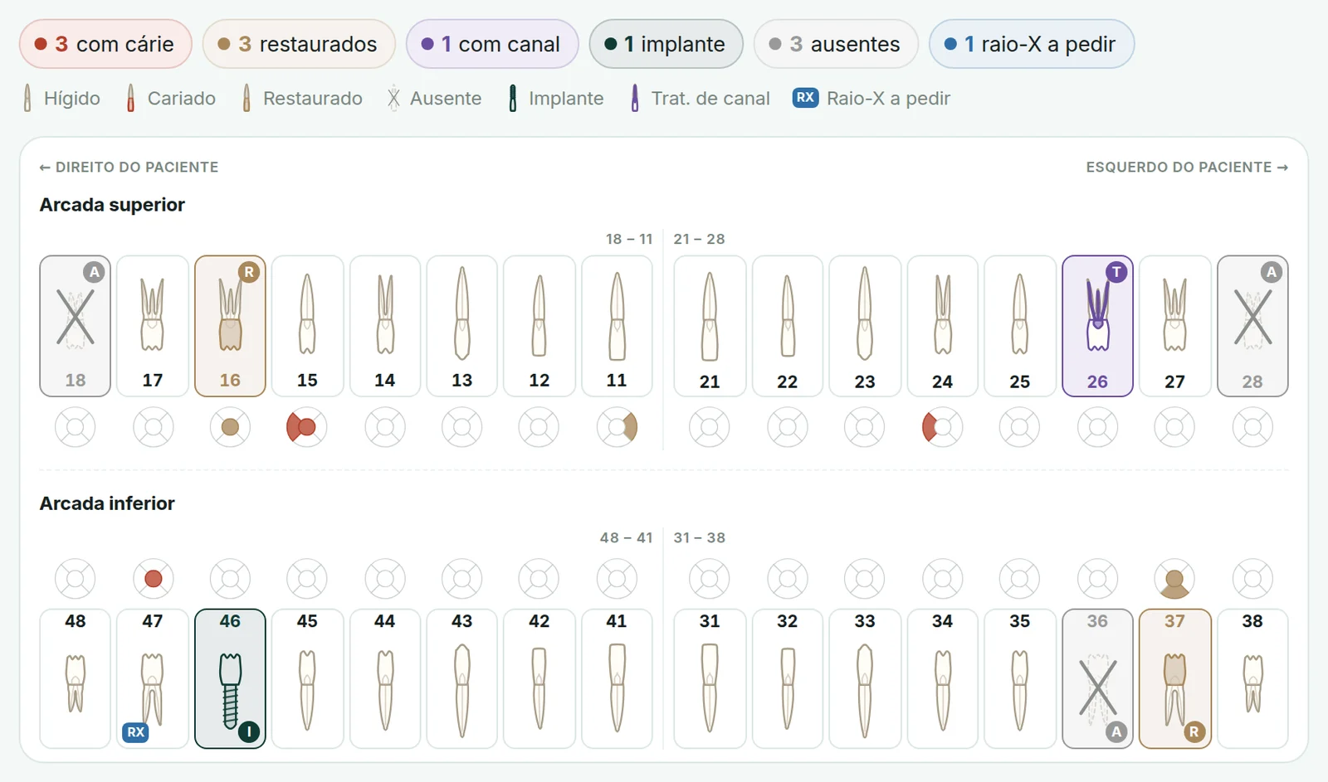Click the 'Raio-X a pedir' legend entry
The width and height of the screenshot is (1328, 782).
point(871,99)
